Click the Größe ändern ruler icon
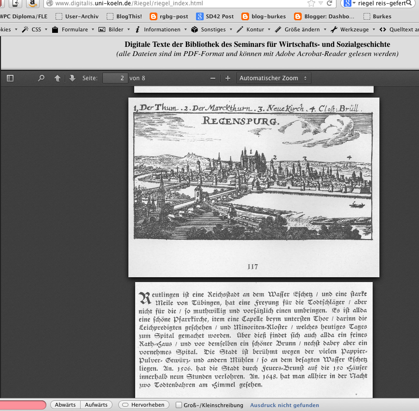 tap(278, 29)
